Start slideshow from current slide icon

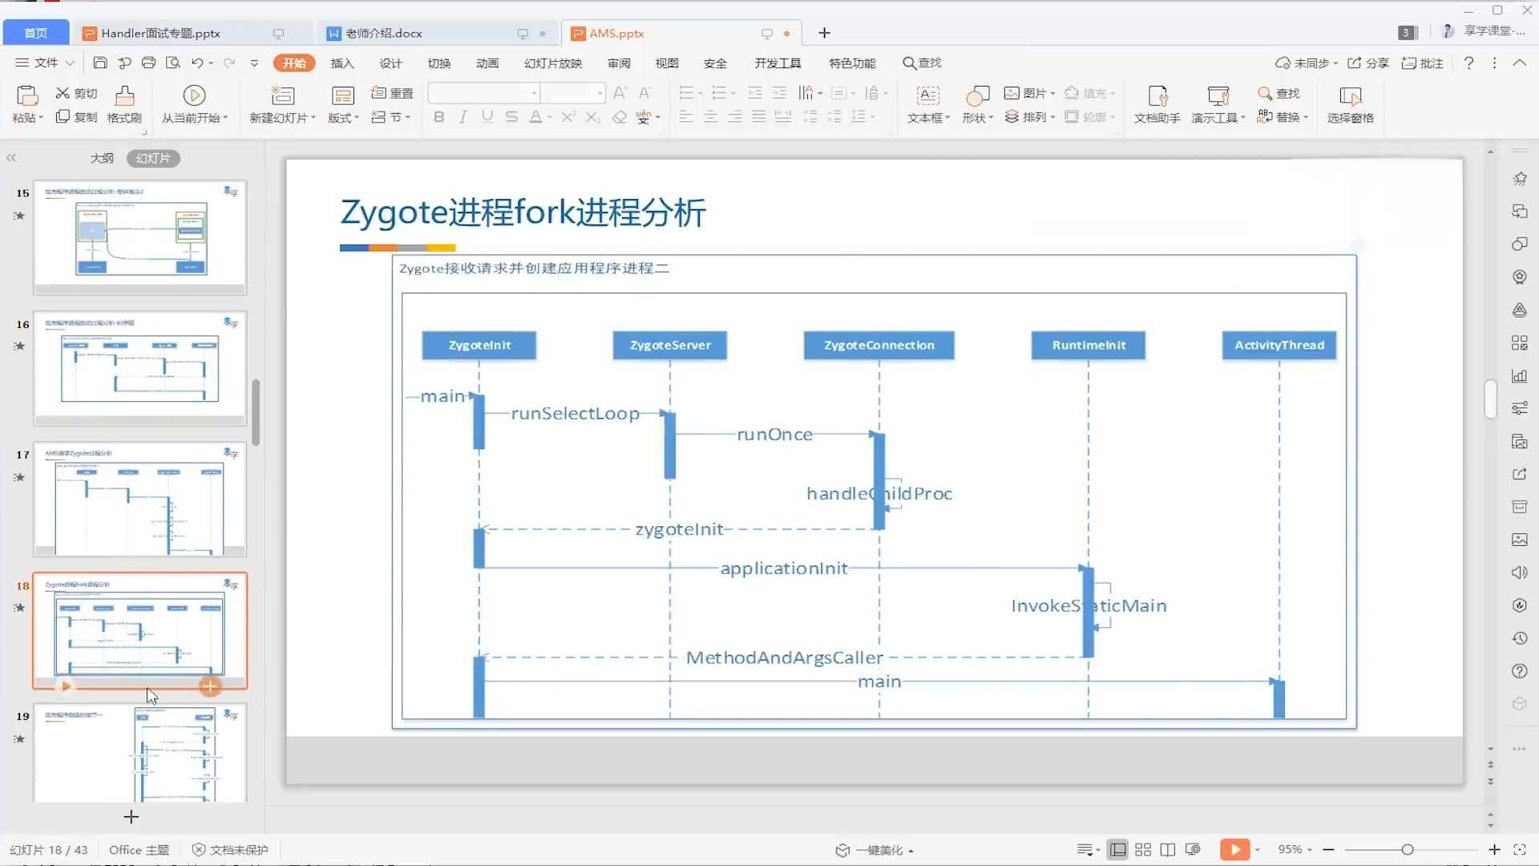pyautogui.click(x=194, y=95)
